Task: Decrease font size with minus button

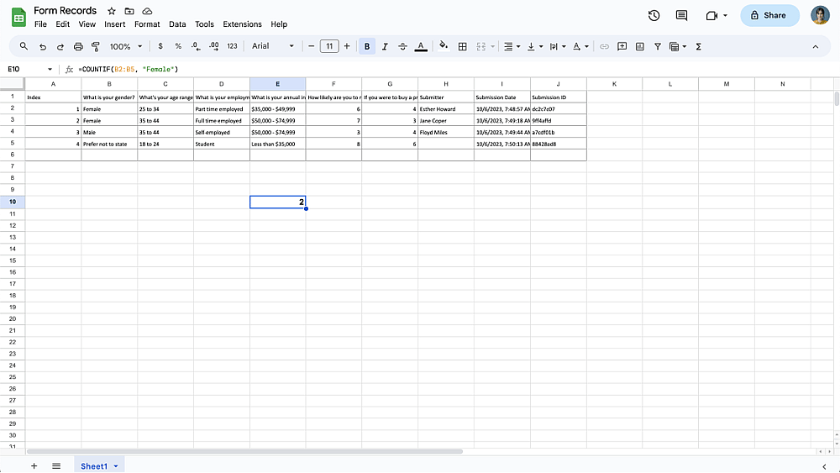Action: (312, 46)
